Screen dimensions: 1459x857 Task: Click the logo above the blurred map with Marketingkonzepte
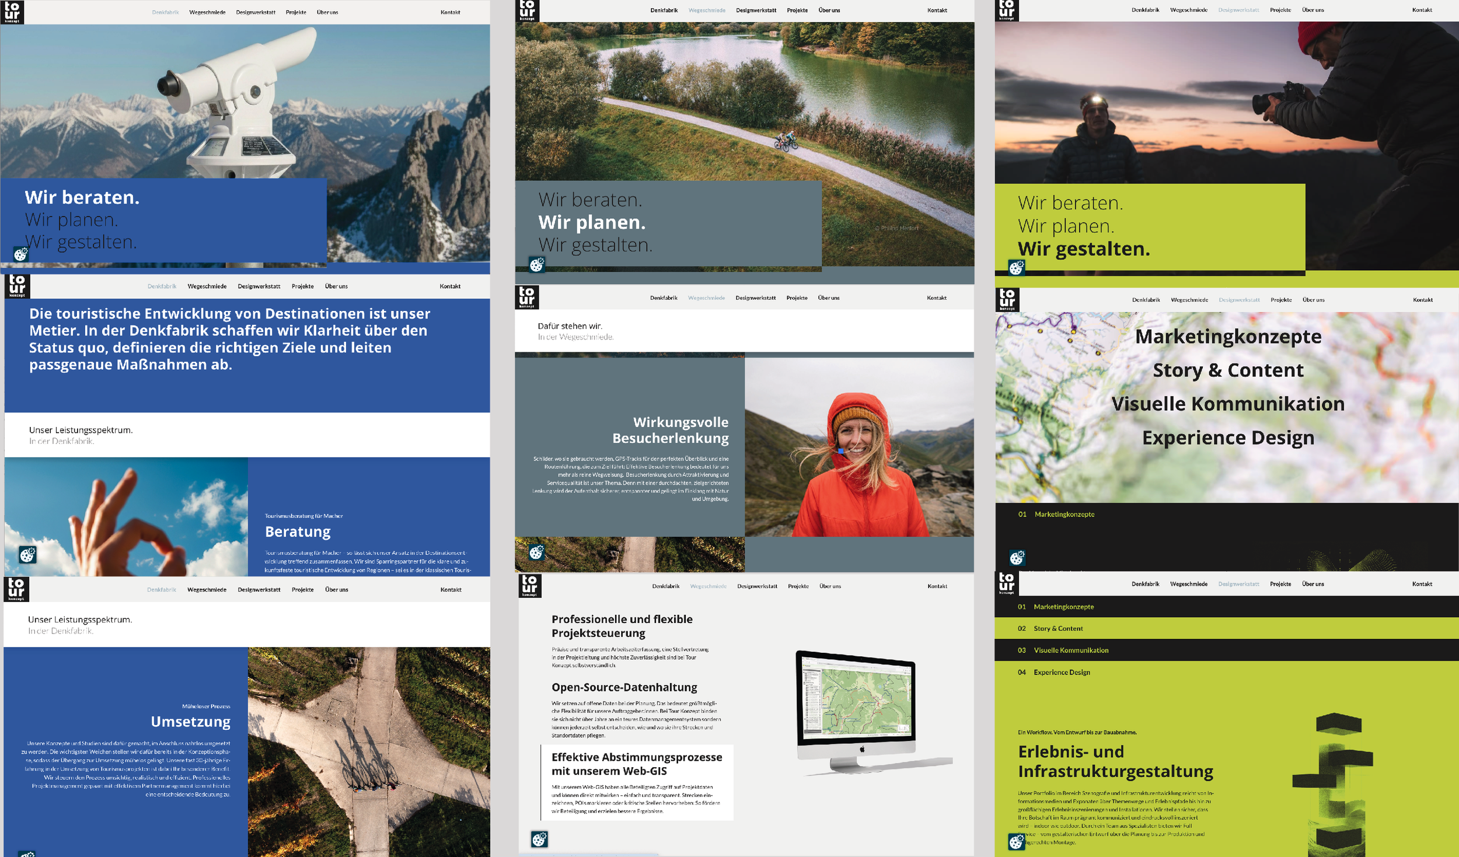pos(1007,299)
